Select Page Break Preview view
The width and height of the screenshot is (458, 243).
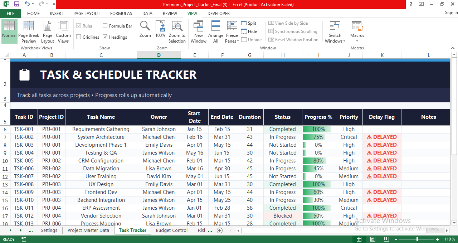(29, 31)
